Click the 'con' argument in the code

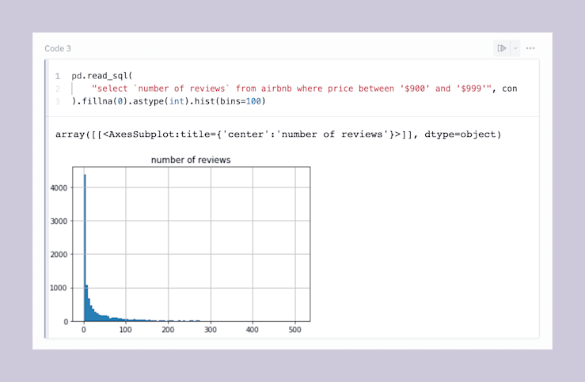[x=509, y=89]
